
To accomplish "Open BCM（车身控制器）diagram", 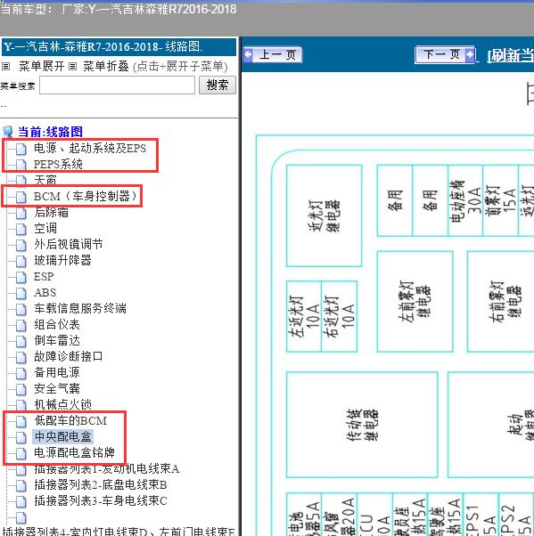I will click(x=86, y=196).
